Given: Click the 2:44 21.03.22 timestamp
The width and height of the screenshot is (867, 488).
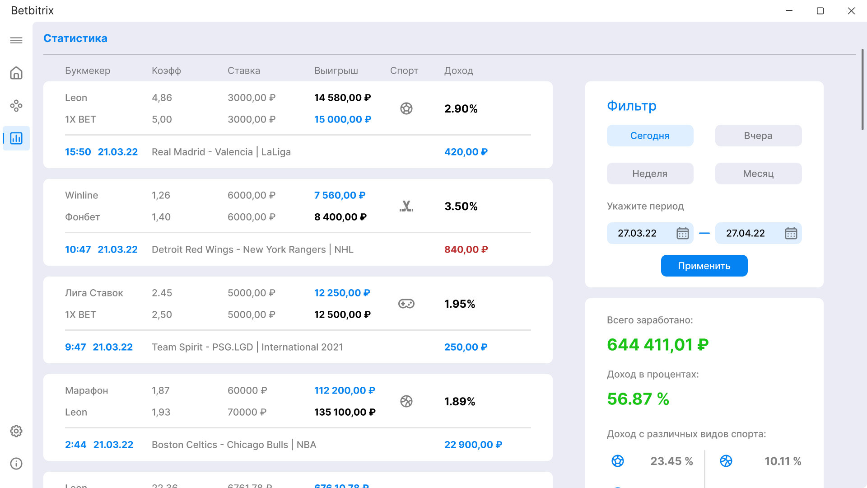Looking at the screenshot, I should tap(99, 445).
